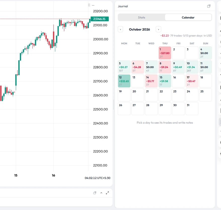Advance to the next month after October 2026

point(158,29)
